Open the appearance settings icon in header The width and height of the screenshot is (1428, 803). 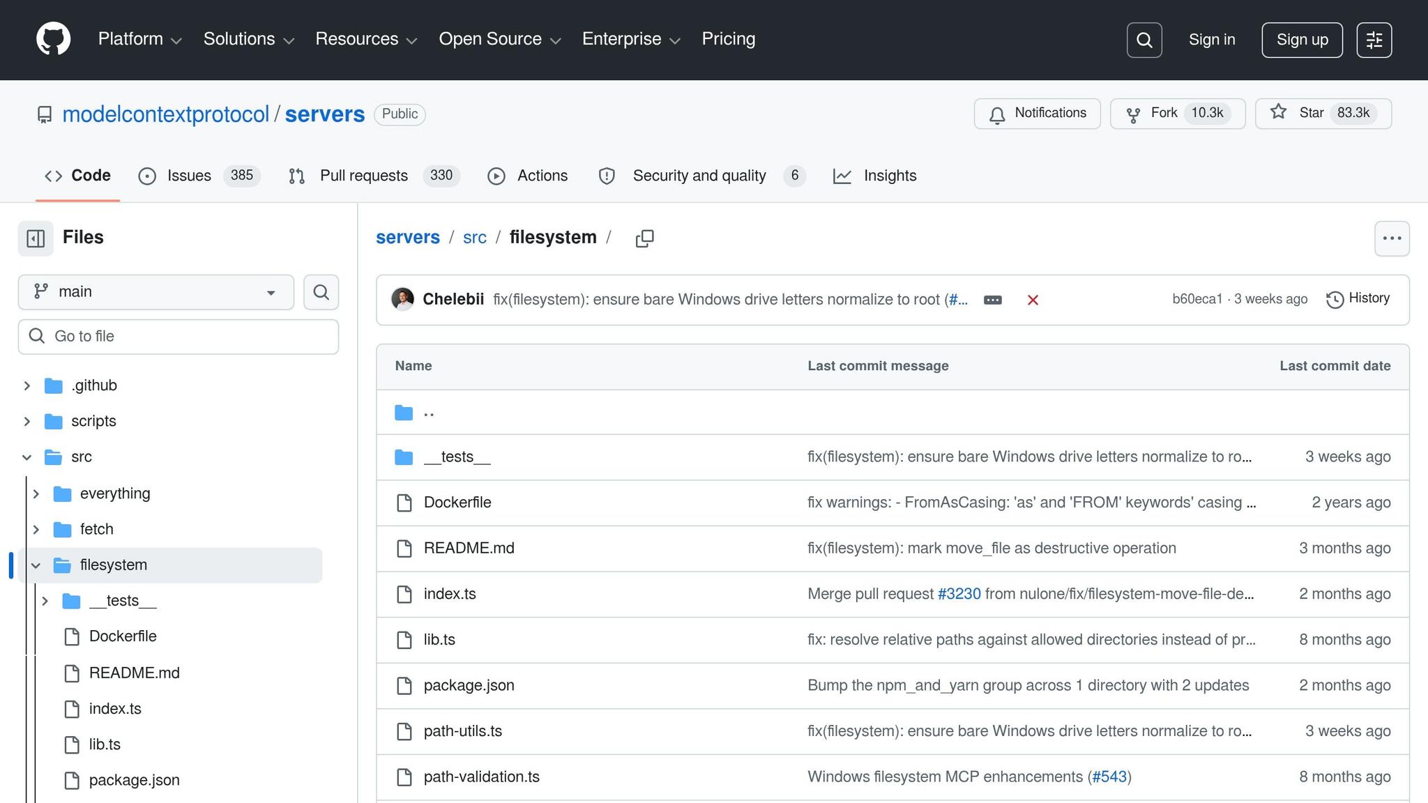coord(1374,40)
